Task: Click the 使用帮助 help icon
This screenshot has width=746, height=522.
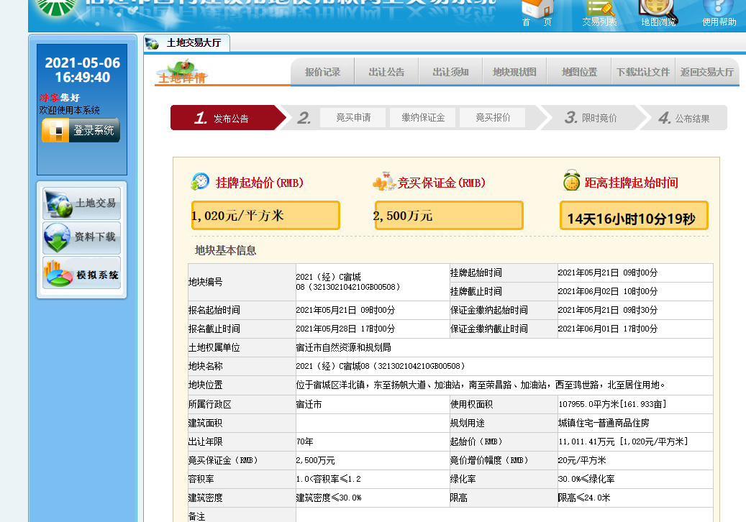Action: tap(719, 12)
